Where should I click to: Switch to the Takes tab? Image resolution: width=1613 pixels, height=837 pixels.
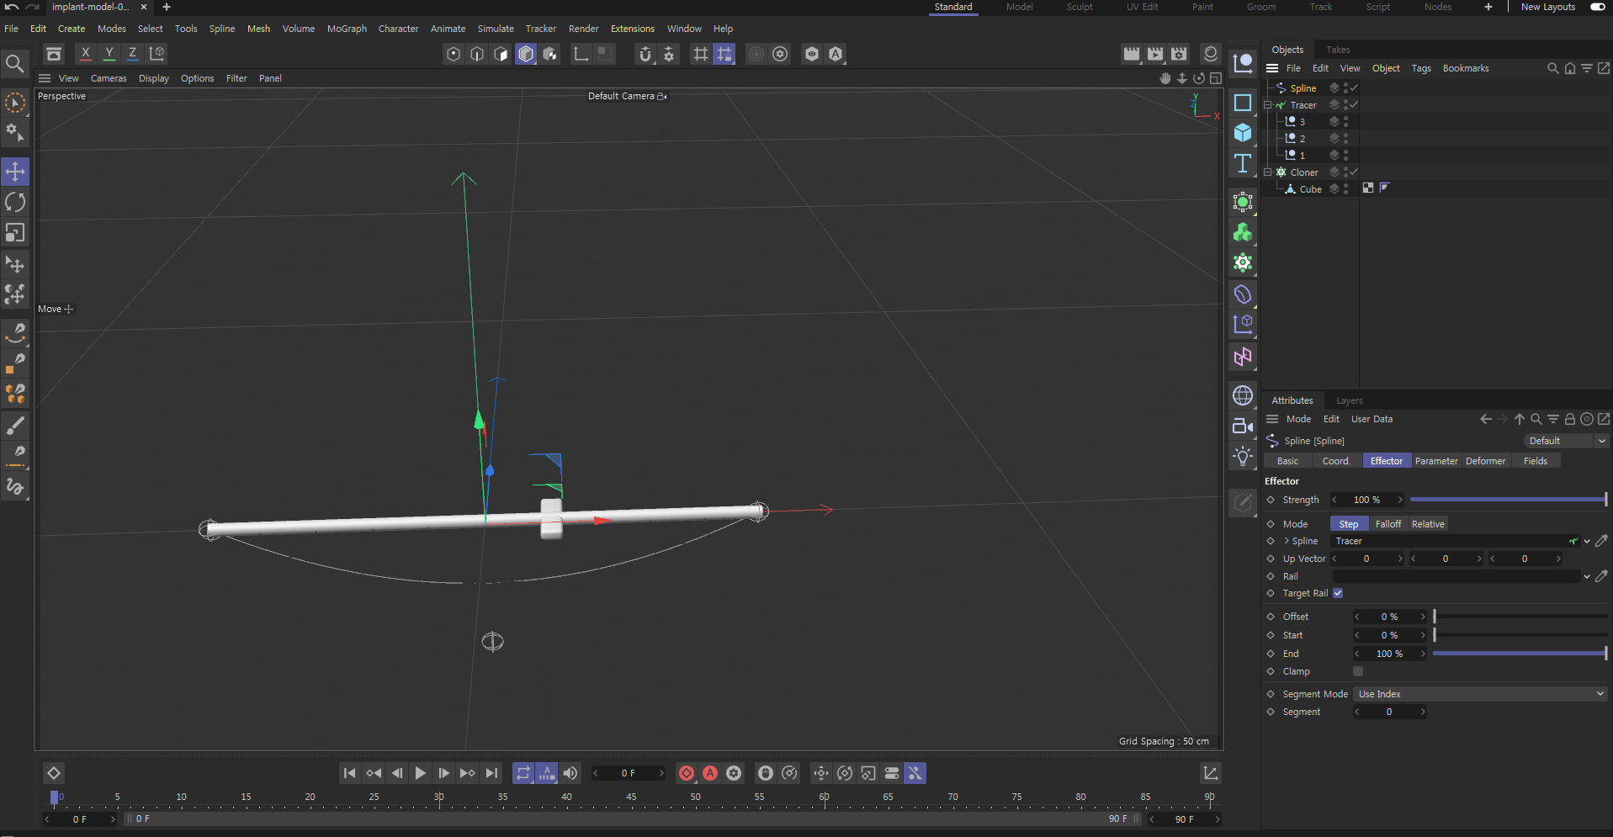(1338, 50)
